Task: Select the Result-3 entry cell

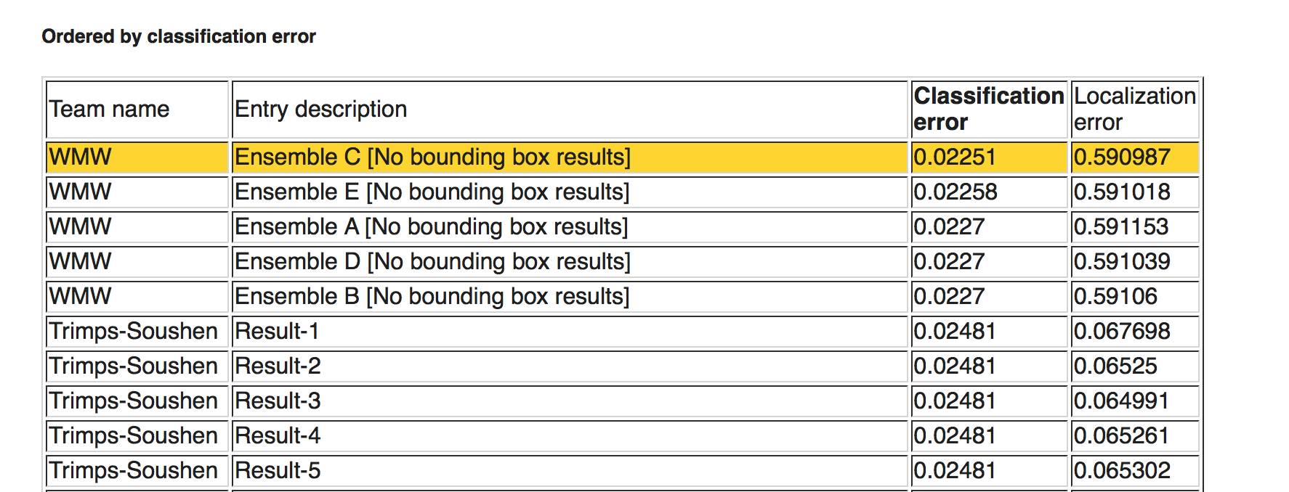Action: click(x=278, y=401)
